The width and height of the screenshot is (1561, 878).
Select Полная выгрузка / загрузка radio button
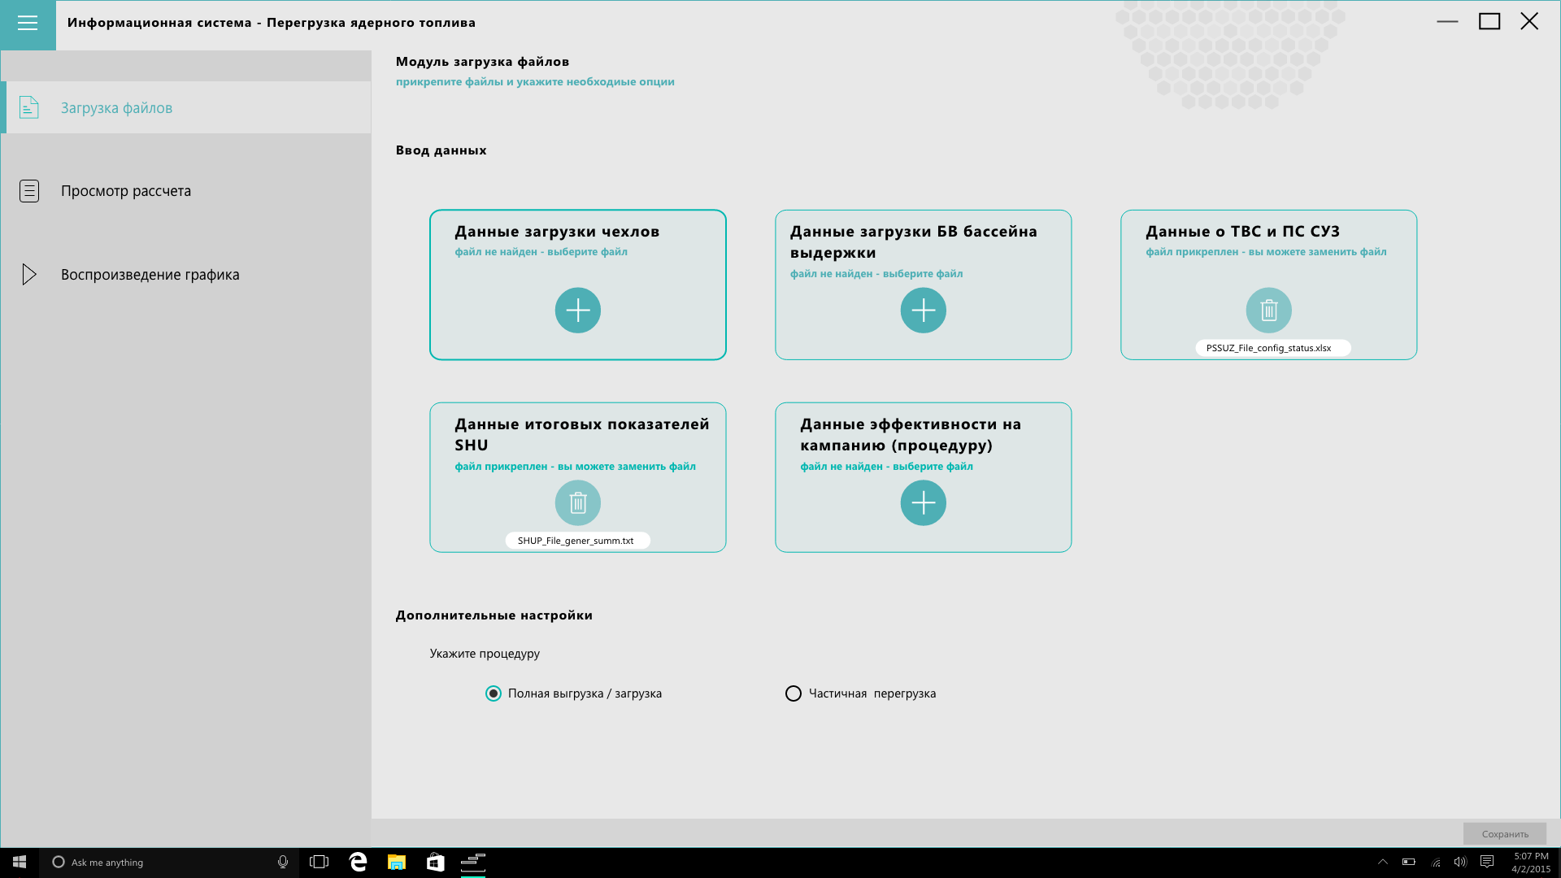[494, 693]
